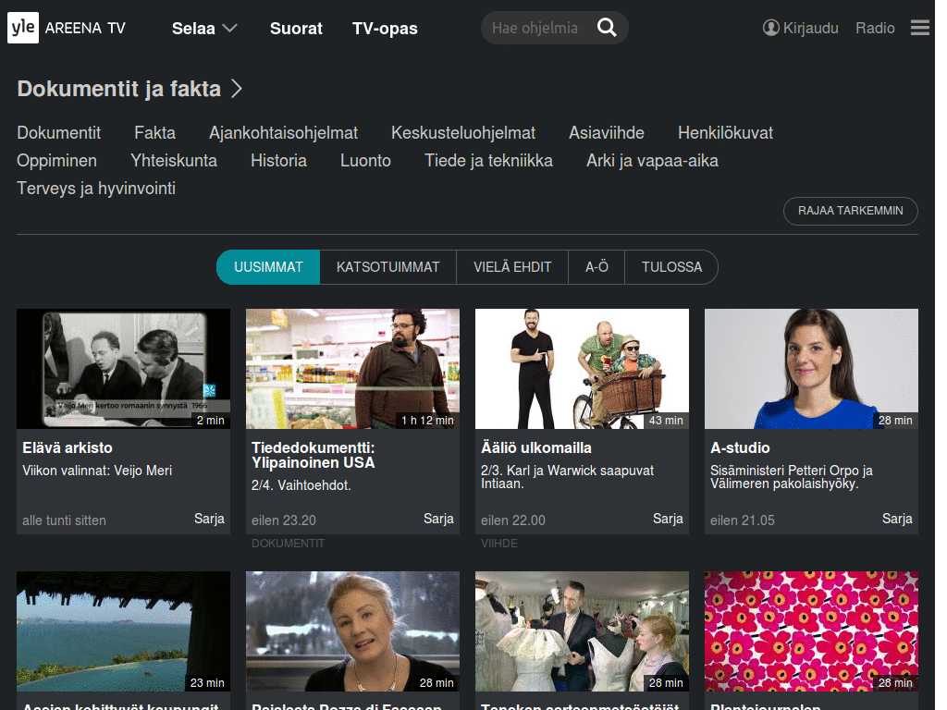The image size is (947, 710).
Task: Click the Karl ja Warwick saapuvat Intiaan description
Action: tap(567, 477)
